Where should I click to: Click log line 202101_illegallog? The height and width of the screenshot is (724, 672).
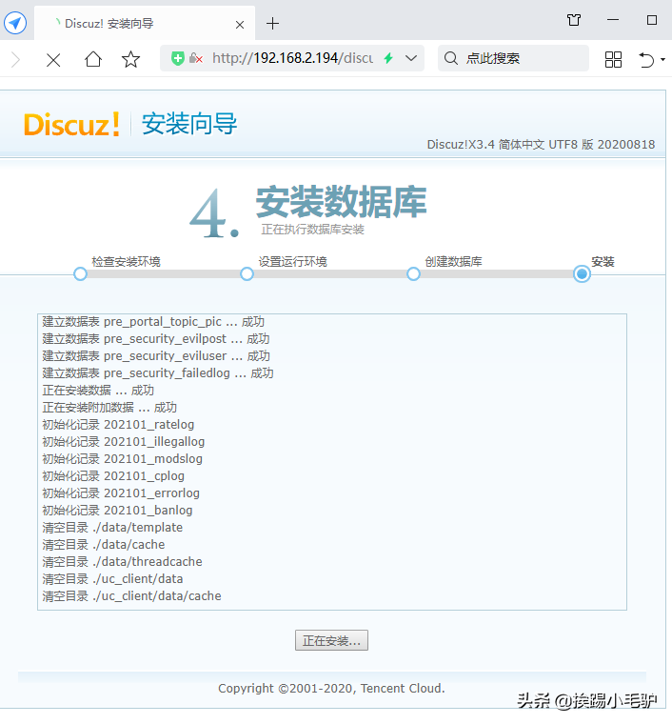point(124,441)
